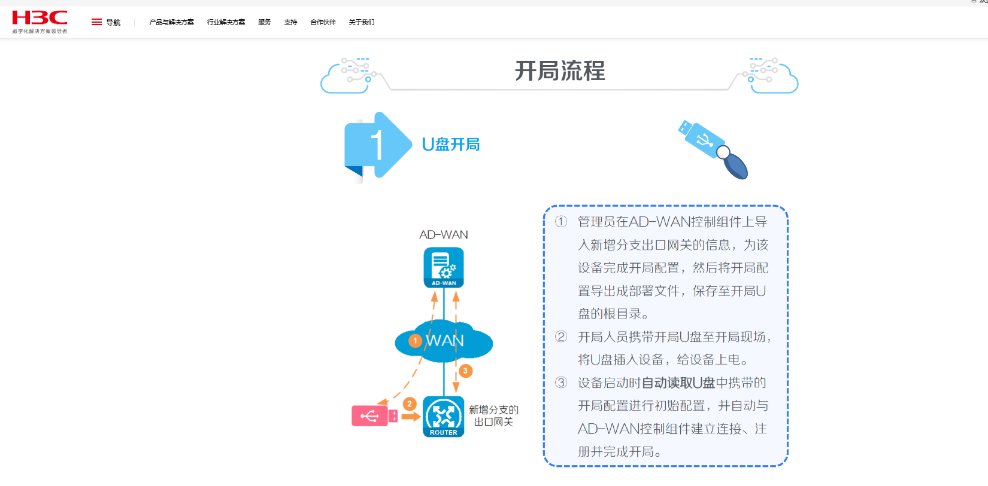This screenshot has width=988, height=486.
Task: Click the blue WAN cloud icon
Action: click(444, 341)
